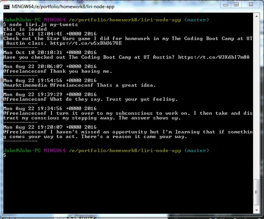Click the link https://t.co/W3XdbI7m8A
The width and height of the screenshot is (264, 219).
click(x=213, y=57)
